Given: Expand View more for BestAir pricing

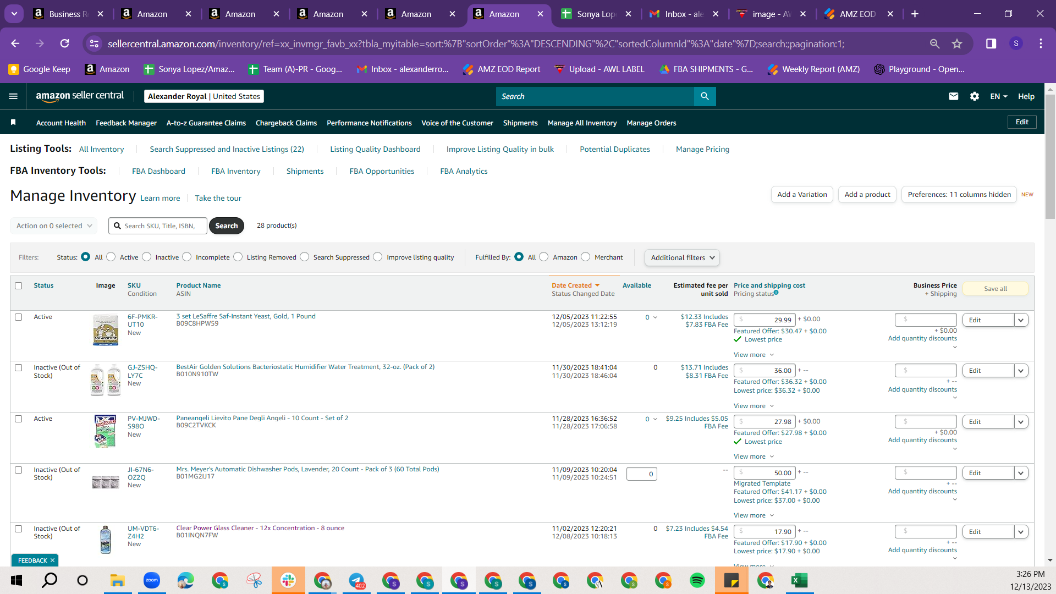Looking at the screenshot, I should tap(754, 406).
